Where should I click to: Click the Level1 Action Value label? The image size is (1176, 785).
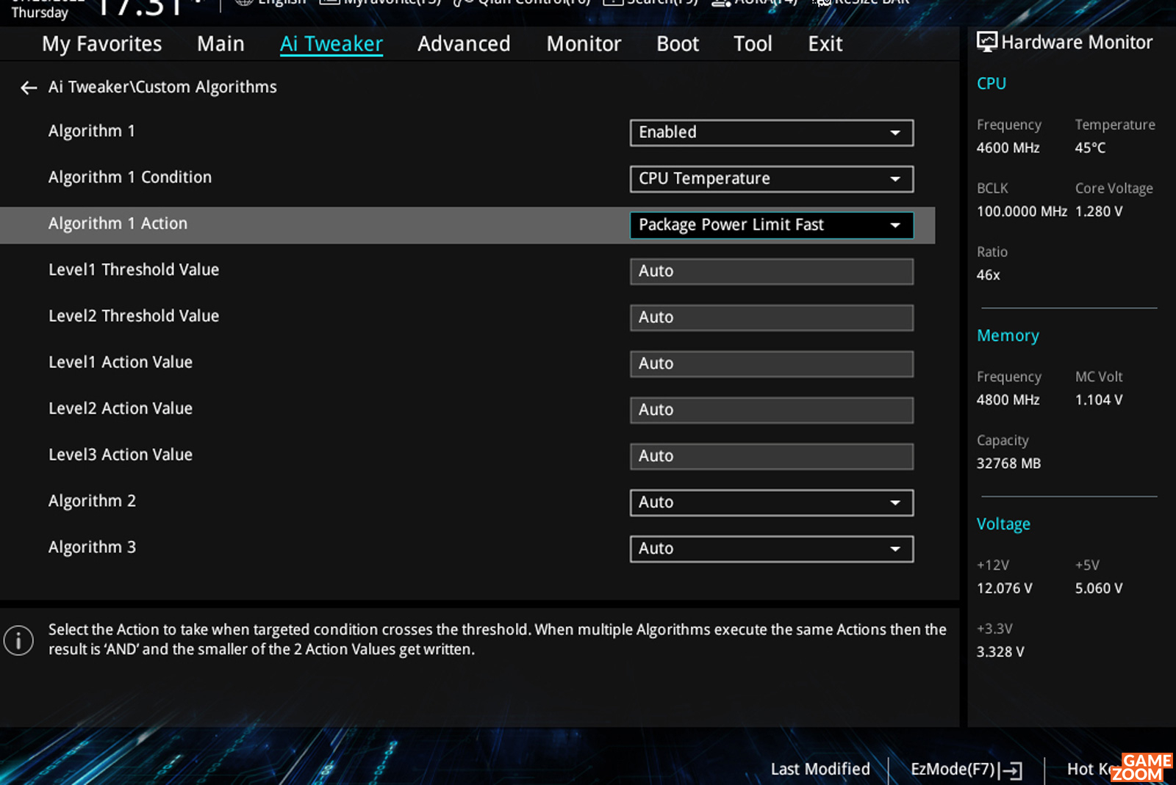tap(121, 363)
